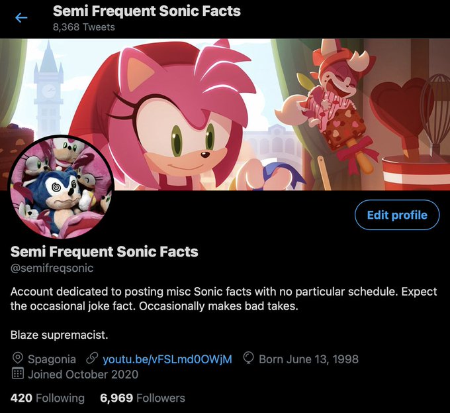Open the Sonic plush profile picture
The width and height of the screenshot is (450, 413).
coord(61,187)
